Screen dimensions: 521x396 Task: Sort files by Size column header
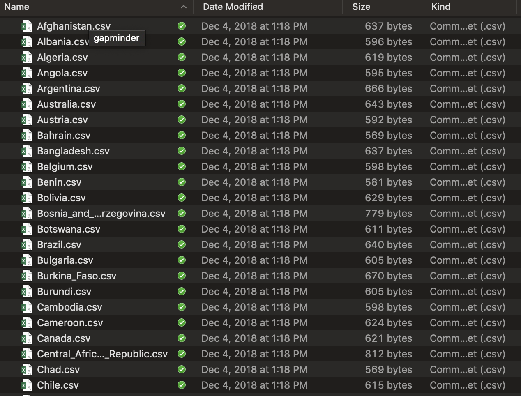361,7
